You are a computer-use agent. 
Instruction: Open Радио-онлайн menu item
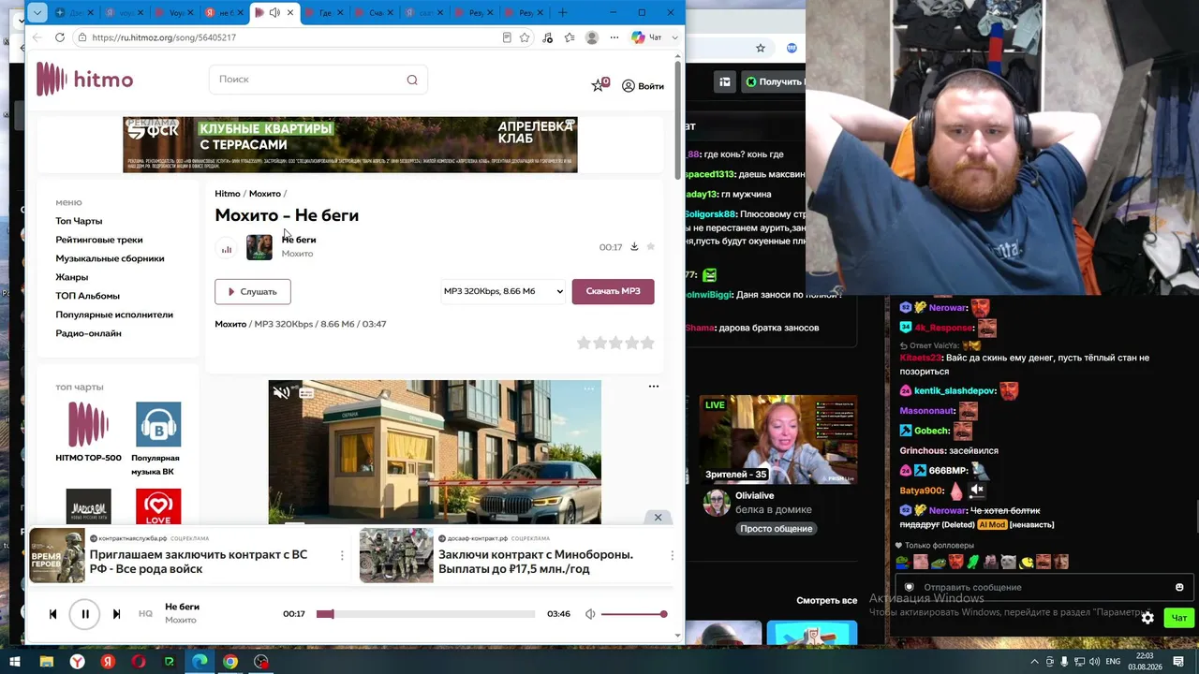[x=88, y=333]
